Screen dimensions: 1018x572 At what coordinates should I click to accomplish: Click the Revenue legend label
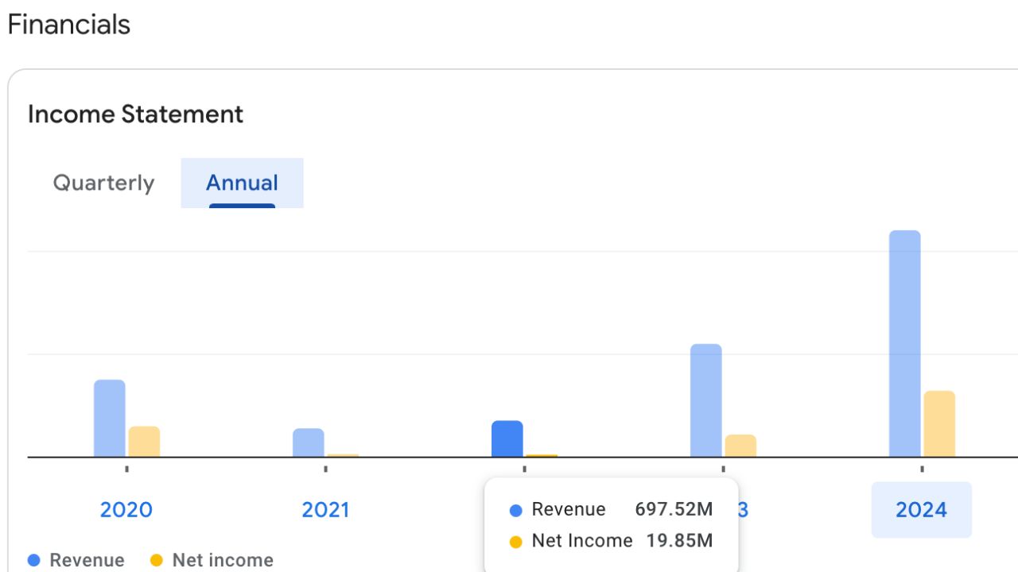[x=87, y=560]
